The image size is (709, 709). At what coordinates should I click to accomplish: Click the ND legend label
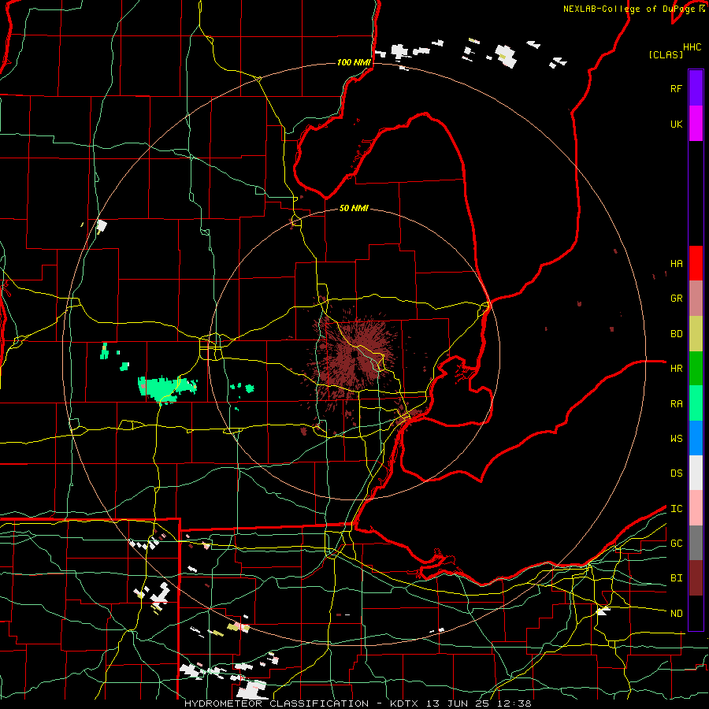coord(676,614)
